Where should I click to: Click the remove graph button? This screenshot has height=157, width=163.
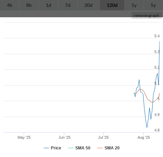pyautogui.click(x=146, y=16)
